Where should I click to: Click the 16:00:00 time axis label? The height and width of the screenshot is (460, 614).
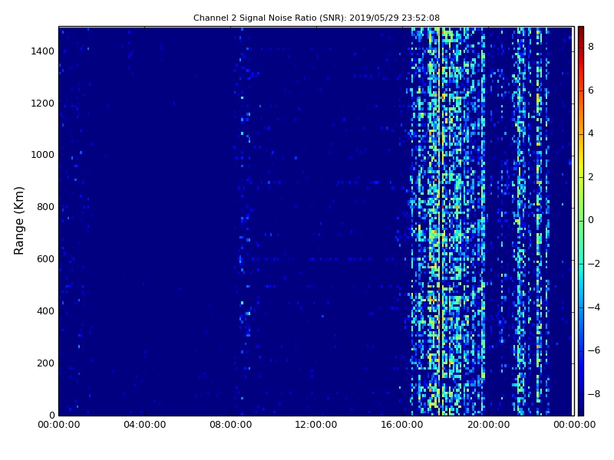402,425
